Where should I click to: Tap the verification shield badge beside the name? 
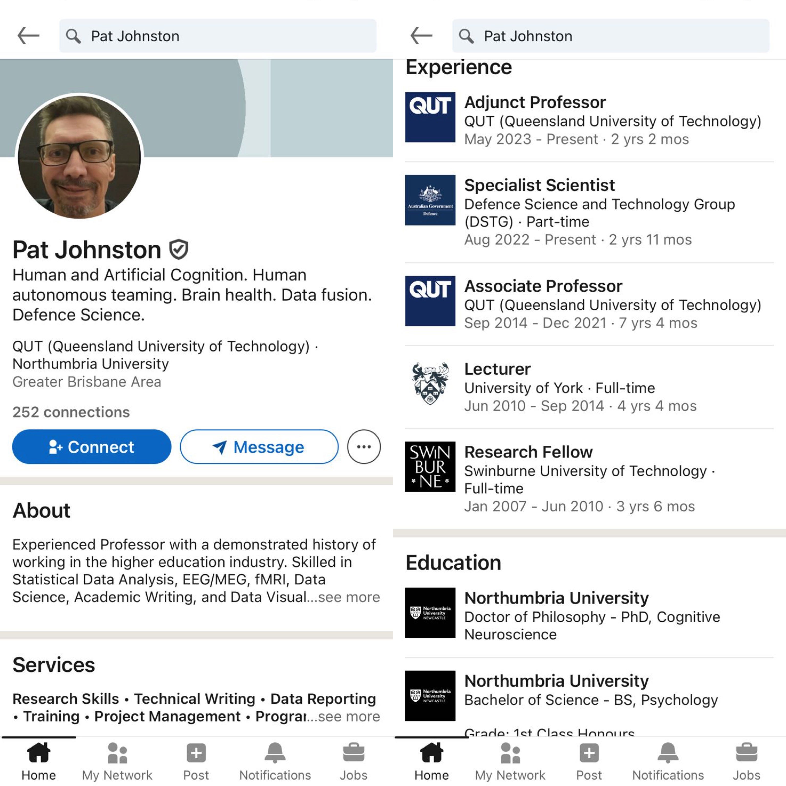pyautogui.click(x=179, y=249)
